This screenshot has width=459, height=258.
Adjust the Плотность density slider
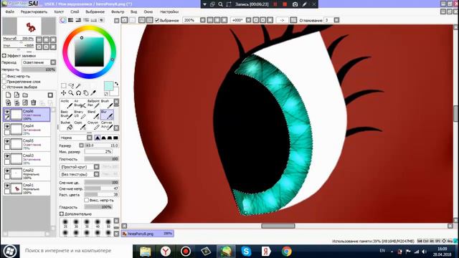[102, 159]
